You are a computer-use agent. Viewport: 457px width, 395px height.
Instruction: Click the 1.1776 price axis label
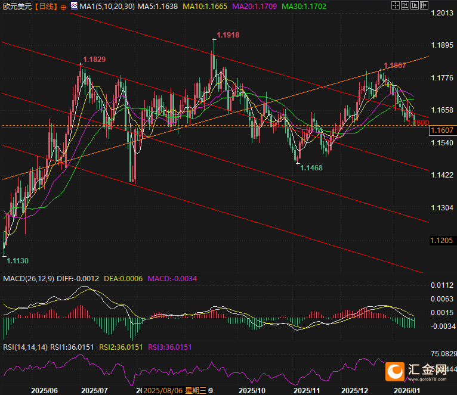click(x=442, y=77)
